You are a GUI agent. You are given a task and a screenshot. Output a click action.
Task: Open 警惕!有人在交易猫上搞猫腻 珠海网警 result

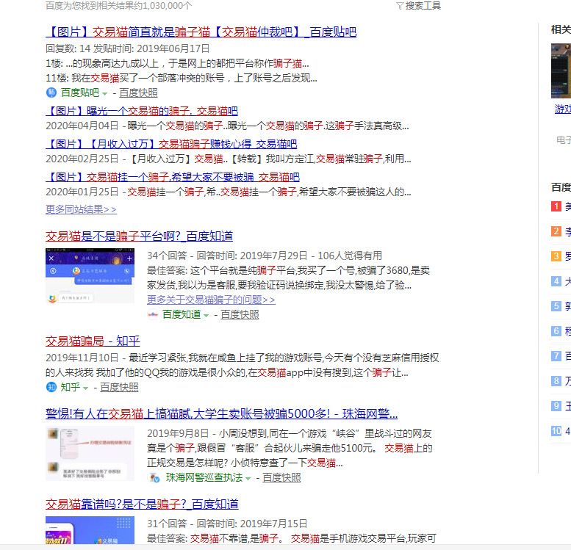tap(221, 414)
